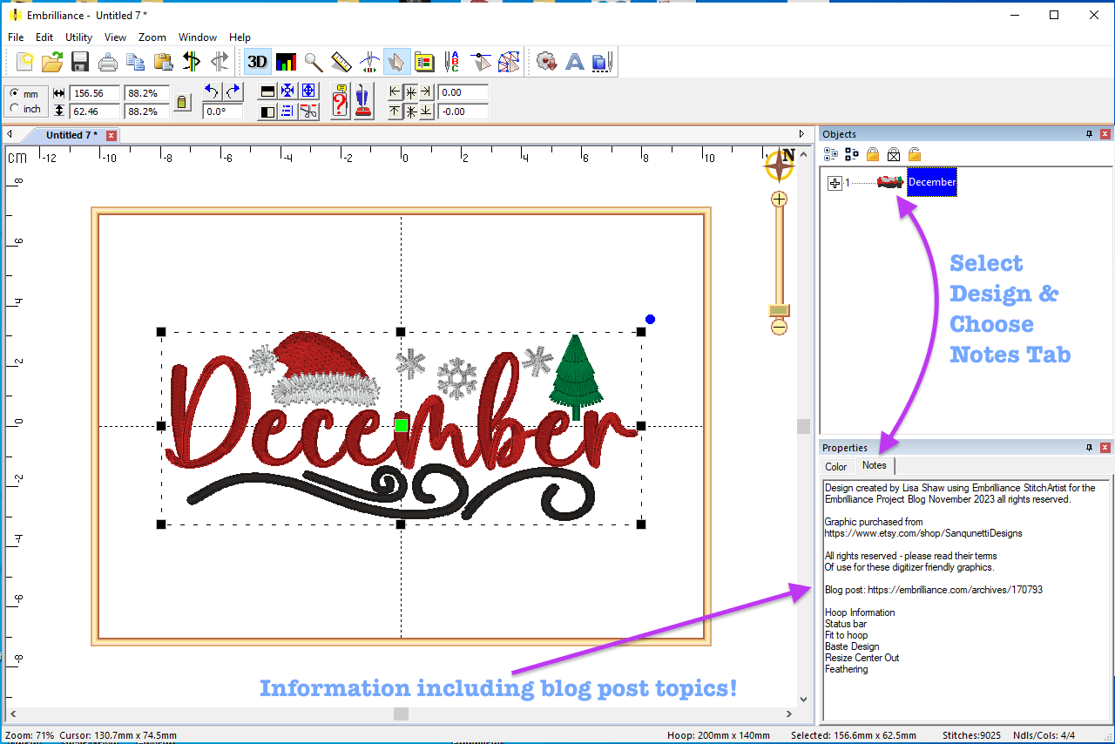The image size is (1115, 744).
Task: Toggle 3D stitch view
Action: point(258,62)
